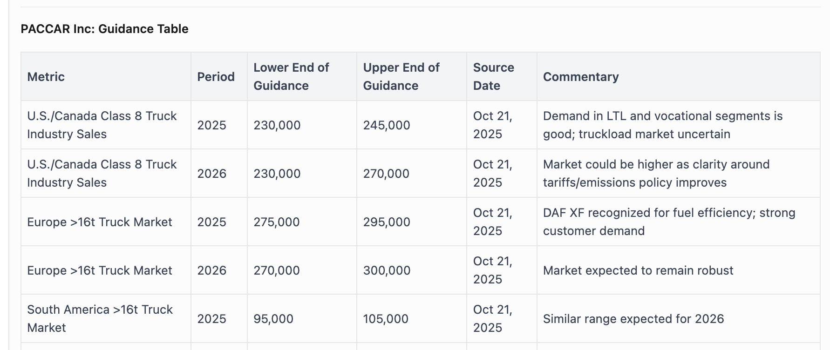Select the tariffs/emissions policy commentary cell
The height and width of the screenshot is (350, 830).
coord(656,174)
